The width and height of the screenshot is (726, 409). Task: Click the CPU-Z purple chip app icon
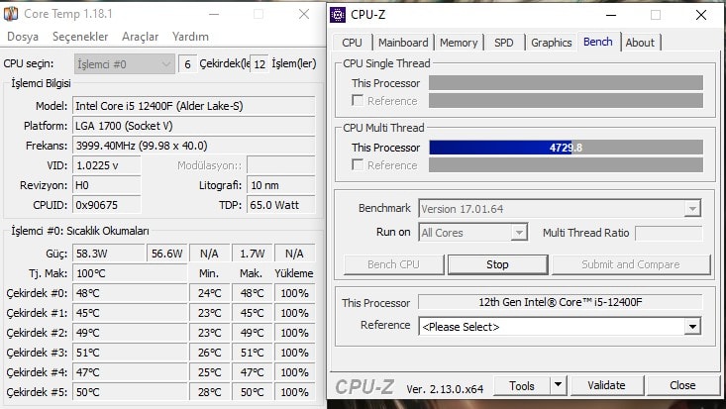(338, 15)
